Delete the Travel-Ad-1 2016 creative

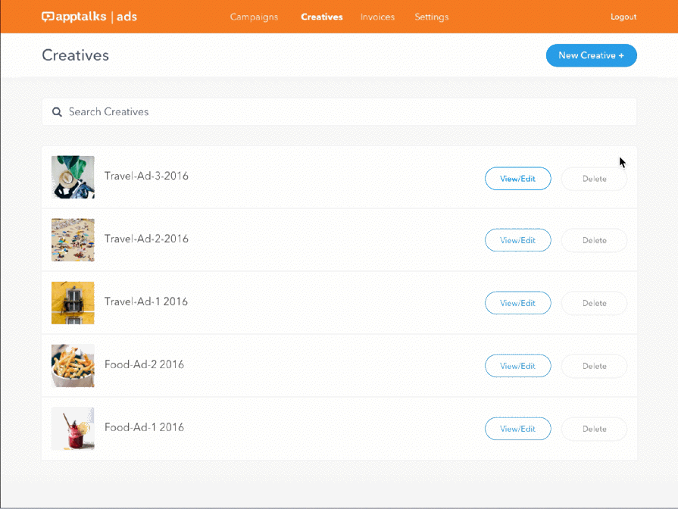coord(594,303)
